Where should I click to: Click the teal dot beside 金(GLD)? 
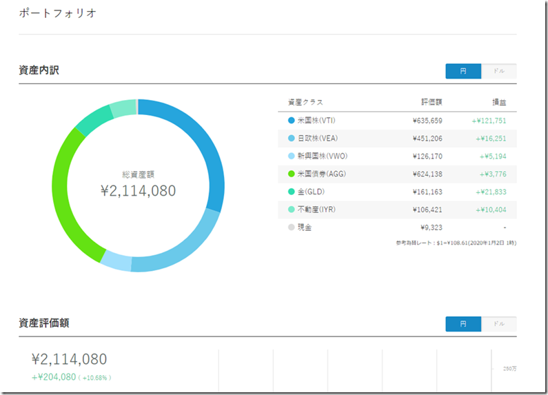[291, 192]
